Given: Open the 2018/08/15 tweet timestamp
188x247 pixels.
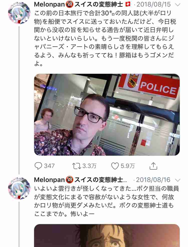Looking at the screenshot, I should coord(154,5).
